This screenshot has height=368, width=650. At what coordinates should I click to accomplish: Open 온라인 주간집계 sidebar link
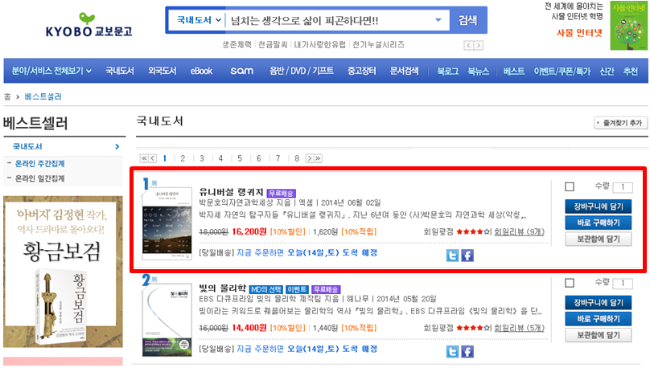(x=39, y=163)
